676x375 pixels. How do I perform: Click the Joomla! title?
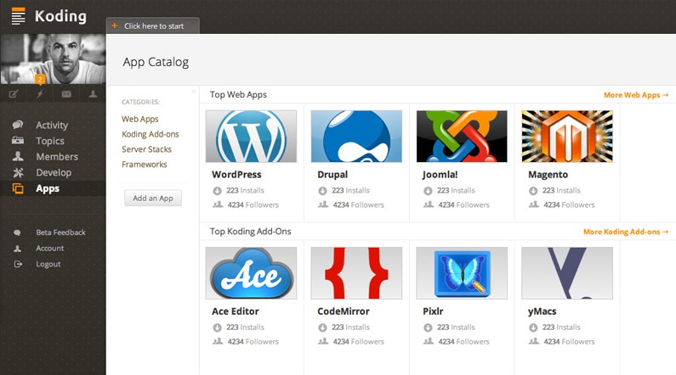[440, 175]
